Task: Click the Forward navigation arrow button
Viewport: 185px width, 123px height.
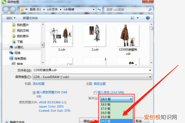Action: pos(13,10)
